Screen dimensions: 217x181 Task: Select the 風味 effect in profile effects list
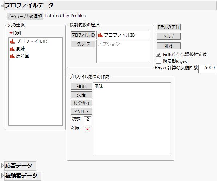coord(99,87)
